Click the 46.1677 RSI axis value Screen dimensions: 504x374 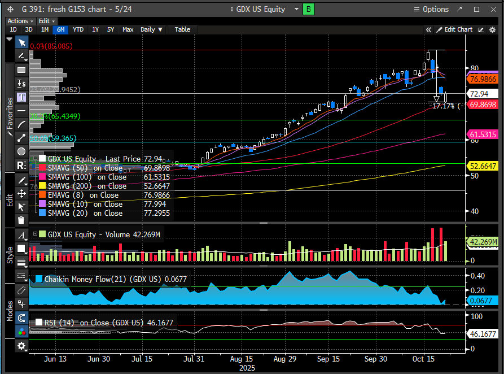(483, 334)
